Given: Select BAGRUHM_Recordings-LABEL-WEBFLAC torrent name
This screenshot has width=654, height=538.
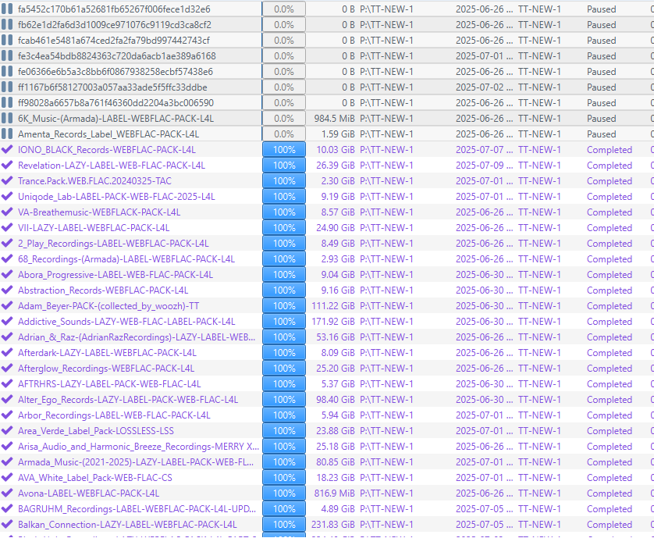Looking at the screenshot, I should click(x=137, y=509).
